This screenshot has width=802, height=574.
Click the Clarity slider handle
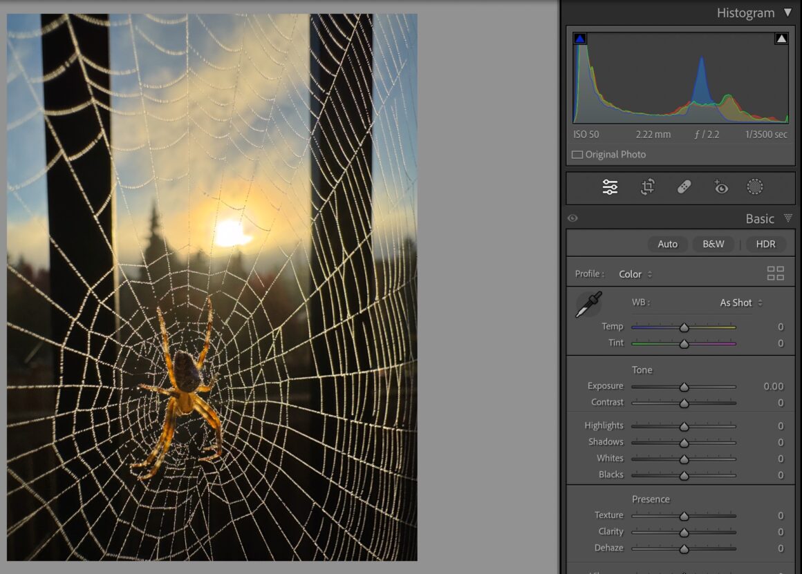[684, 533]
